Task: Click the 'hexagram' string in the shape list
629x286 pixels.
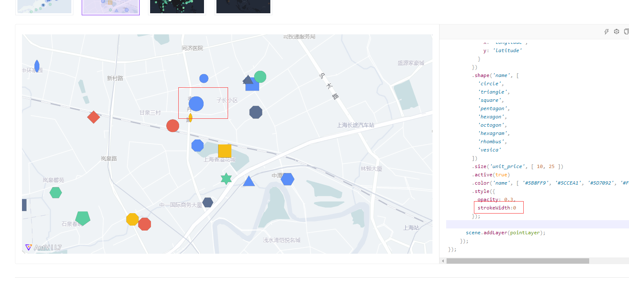Action: tap(493, 133)
